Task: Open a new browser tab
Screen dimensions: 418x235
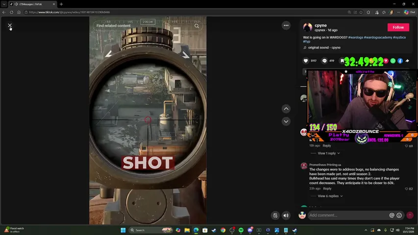Action: click(x=61, y=4)
